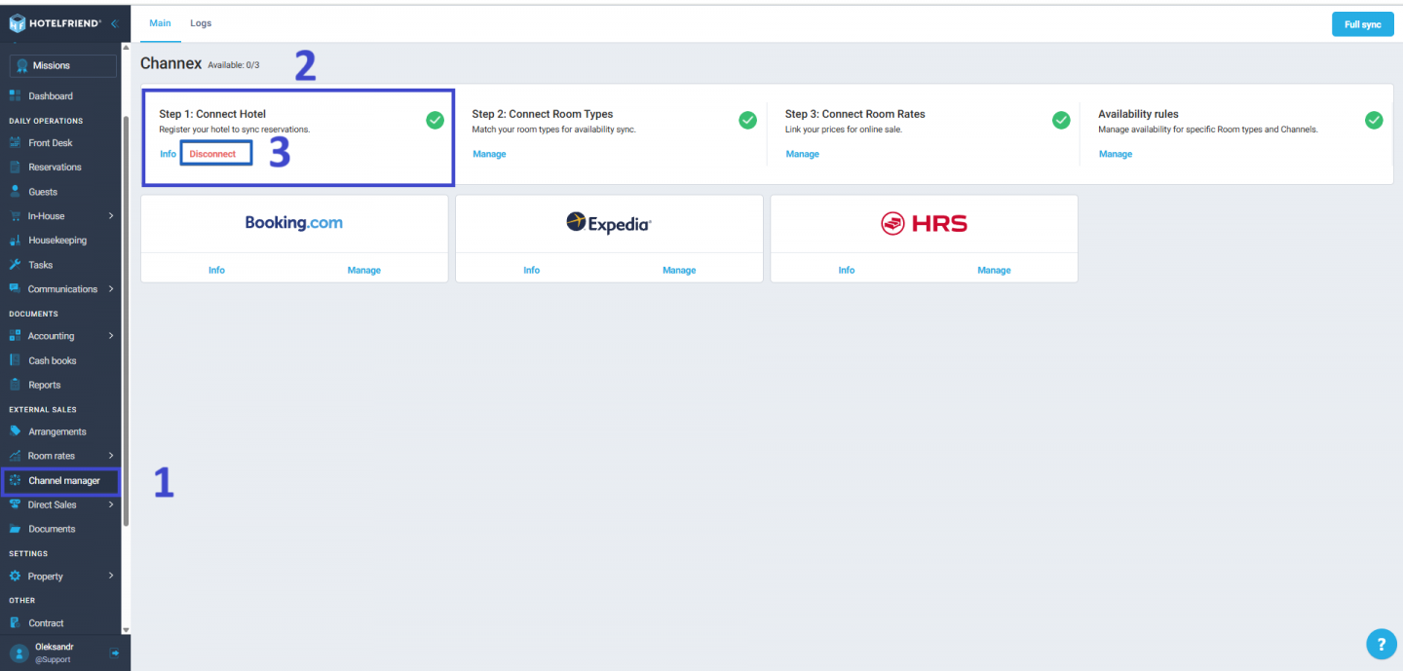
Task: Click the HotelFriend logo icon
Action: (18, 23)
